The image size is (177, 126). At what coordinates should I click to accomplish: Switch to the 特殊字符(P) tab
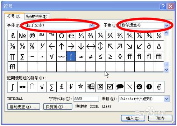coord(37,17)
